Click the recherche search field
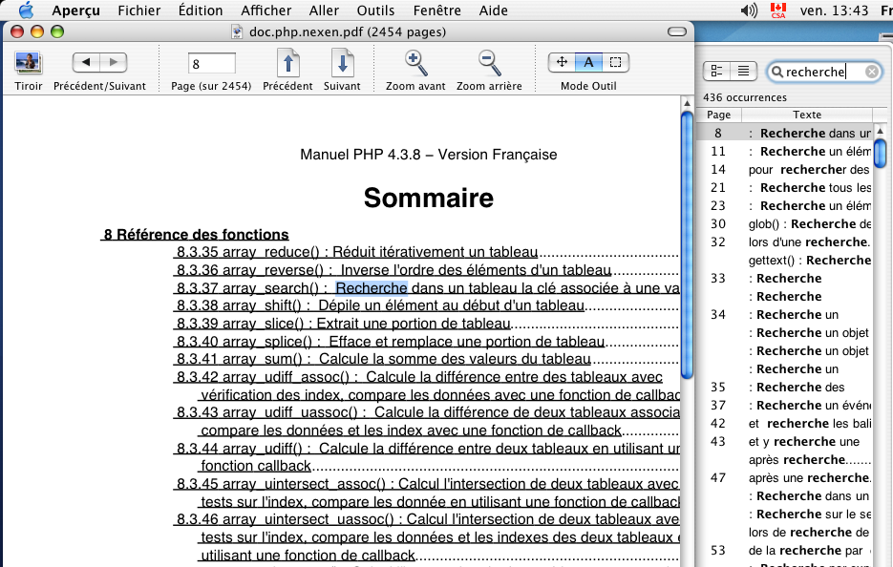Image resolution: width=893 pixels, height=567 pixels. tap(824, 72)
